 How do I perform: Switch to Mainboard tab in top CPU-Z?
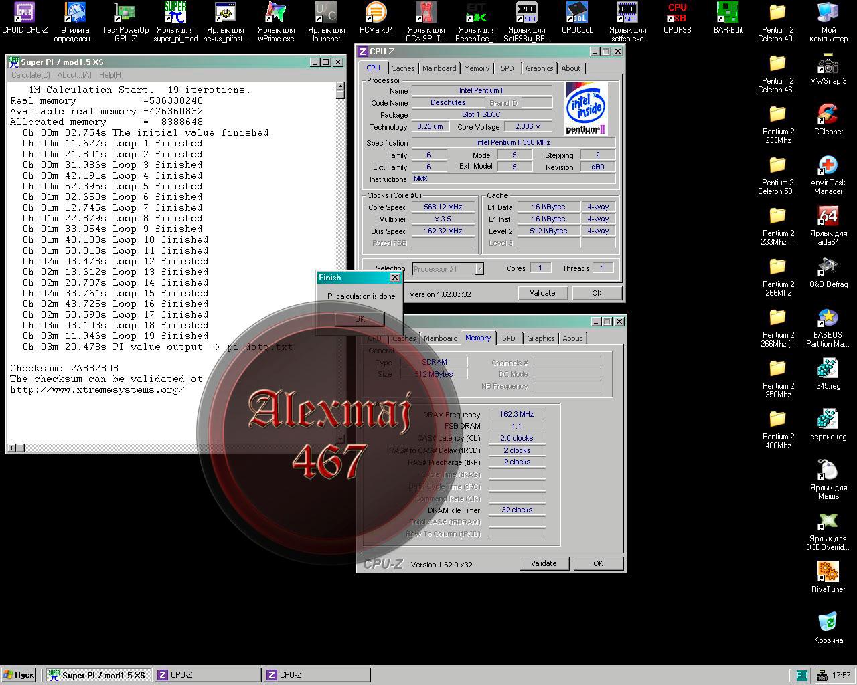[439, 68]
